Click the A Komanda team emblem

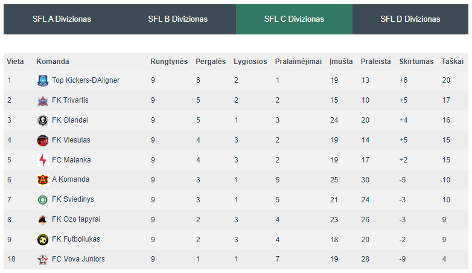pyautogui.click(x=43, y=180)
